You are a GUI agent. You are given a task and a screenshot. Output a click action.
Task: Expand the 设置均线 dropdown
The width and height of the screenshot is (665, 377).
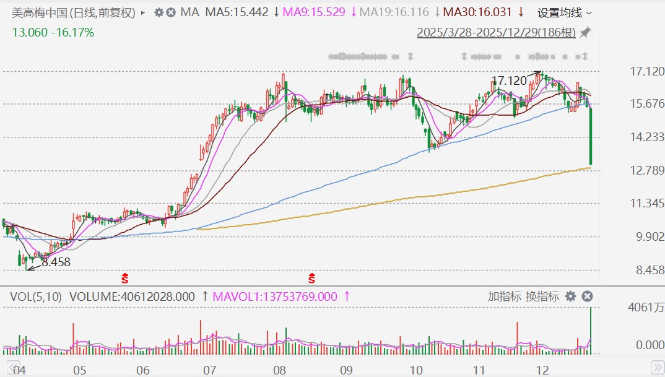(x=564, y=12)
